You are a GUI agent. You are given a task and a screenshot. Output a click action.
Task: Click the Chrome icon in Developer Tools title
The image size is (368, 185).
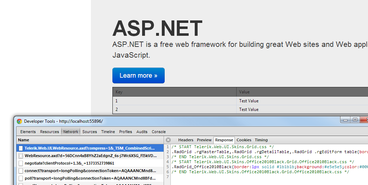tap(19, 121)
